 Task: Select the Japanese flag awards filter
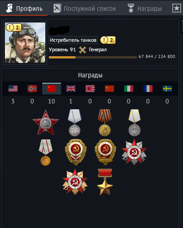(x=90, y=89)
